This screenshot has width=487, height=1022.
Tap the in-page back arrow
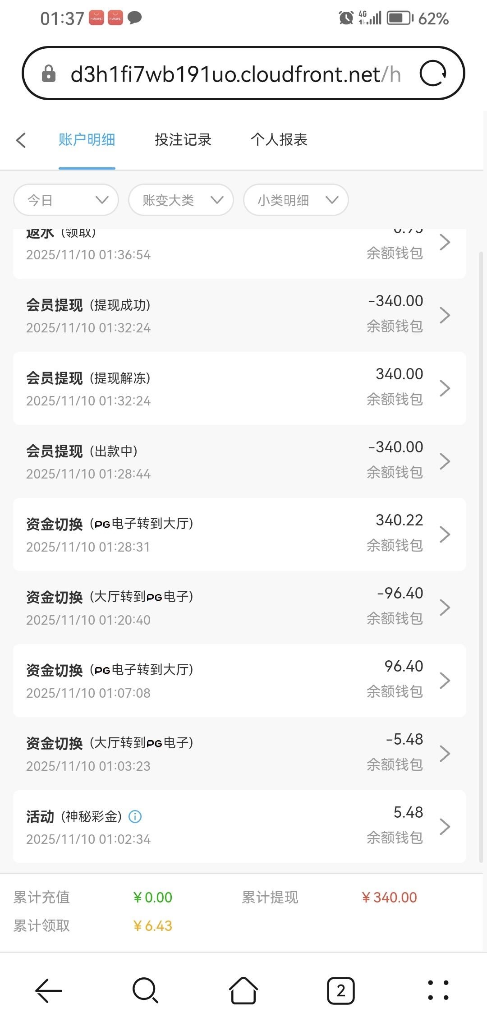tap(21, 140)
